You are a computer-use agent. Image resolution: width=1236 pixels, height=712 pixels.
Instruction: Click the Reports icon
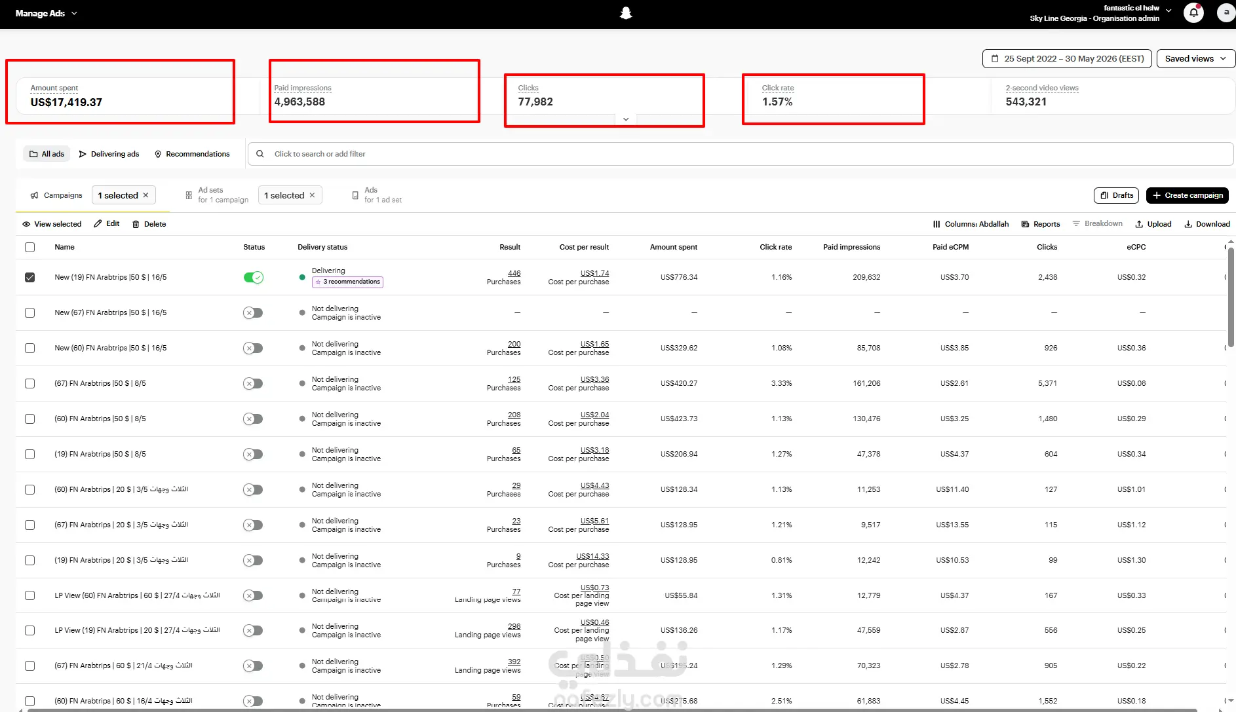tap(1025, 224)
